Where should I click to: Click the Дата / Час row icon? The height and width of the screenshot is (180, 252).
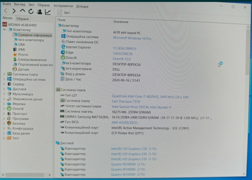pyautogui.click(x=62, y=79)
